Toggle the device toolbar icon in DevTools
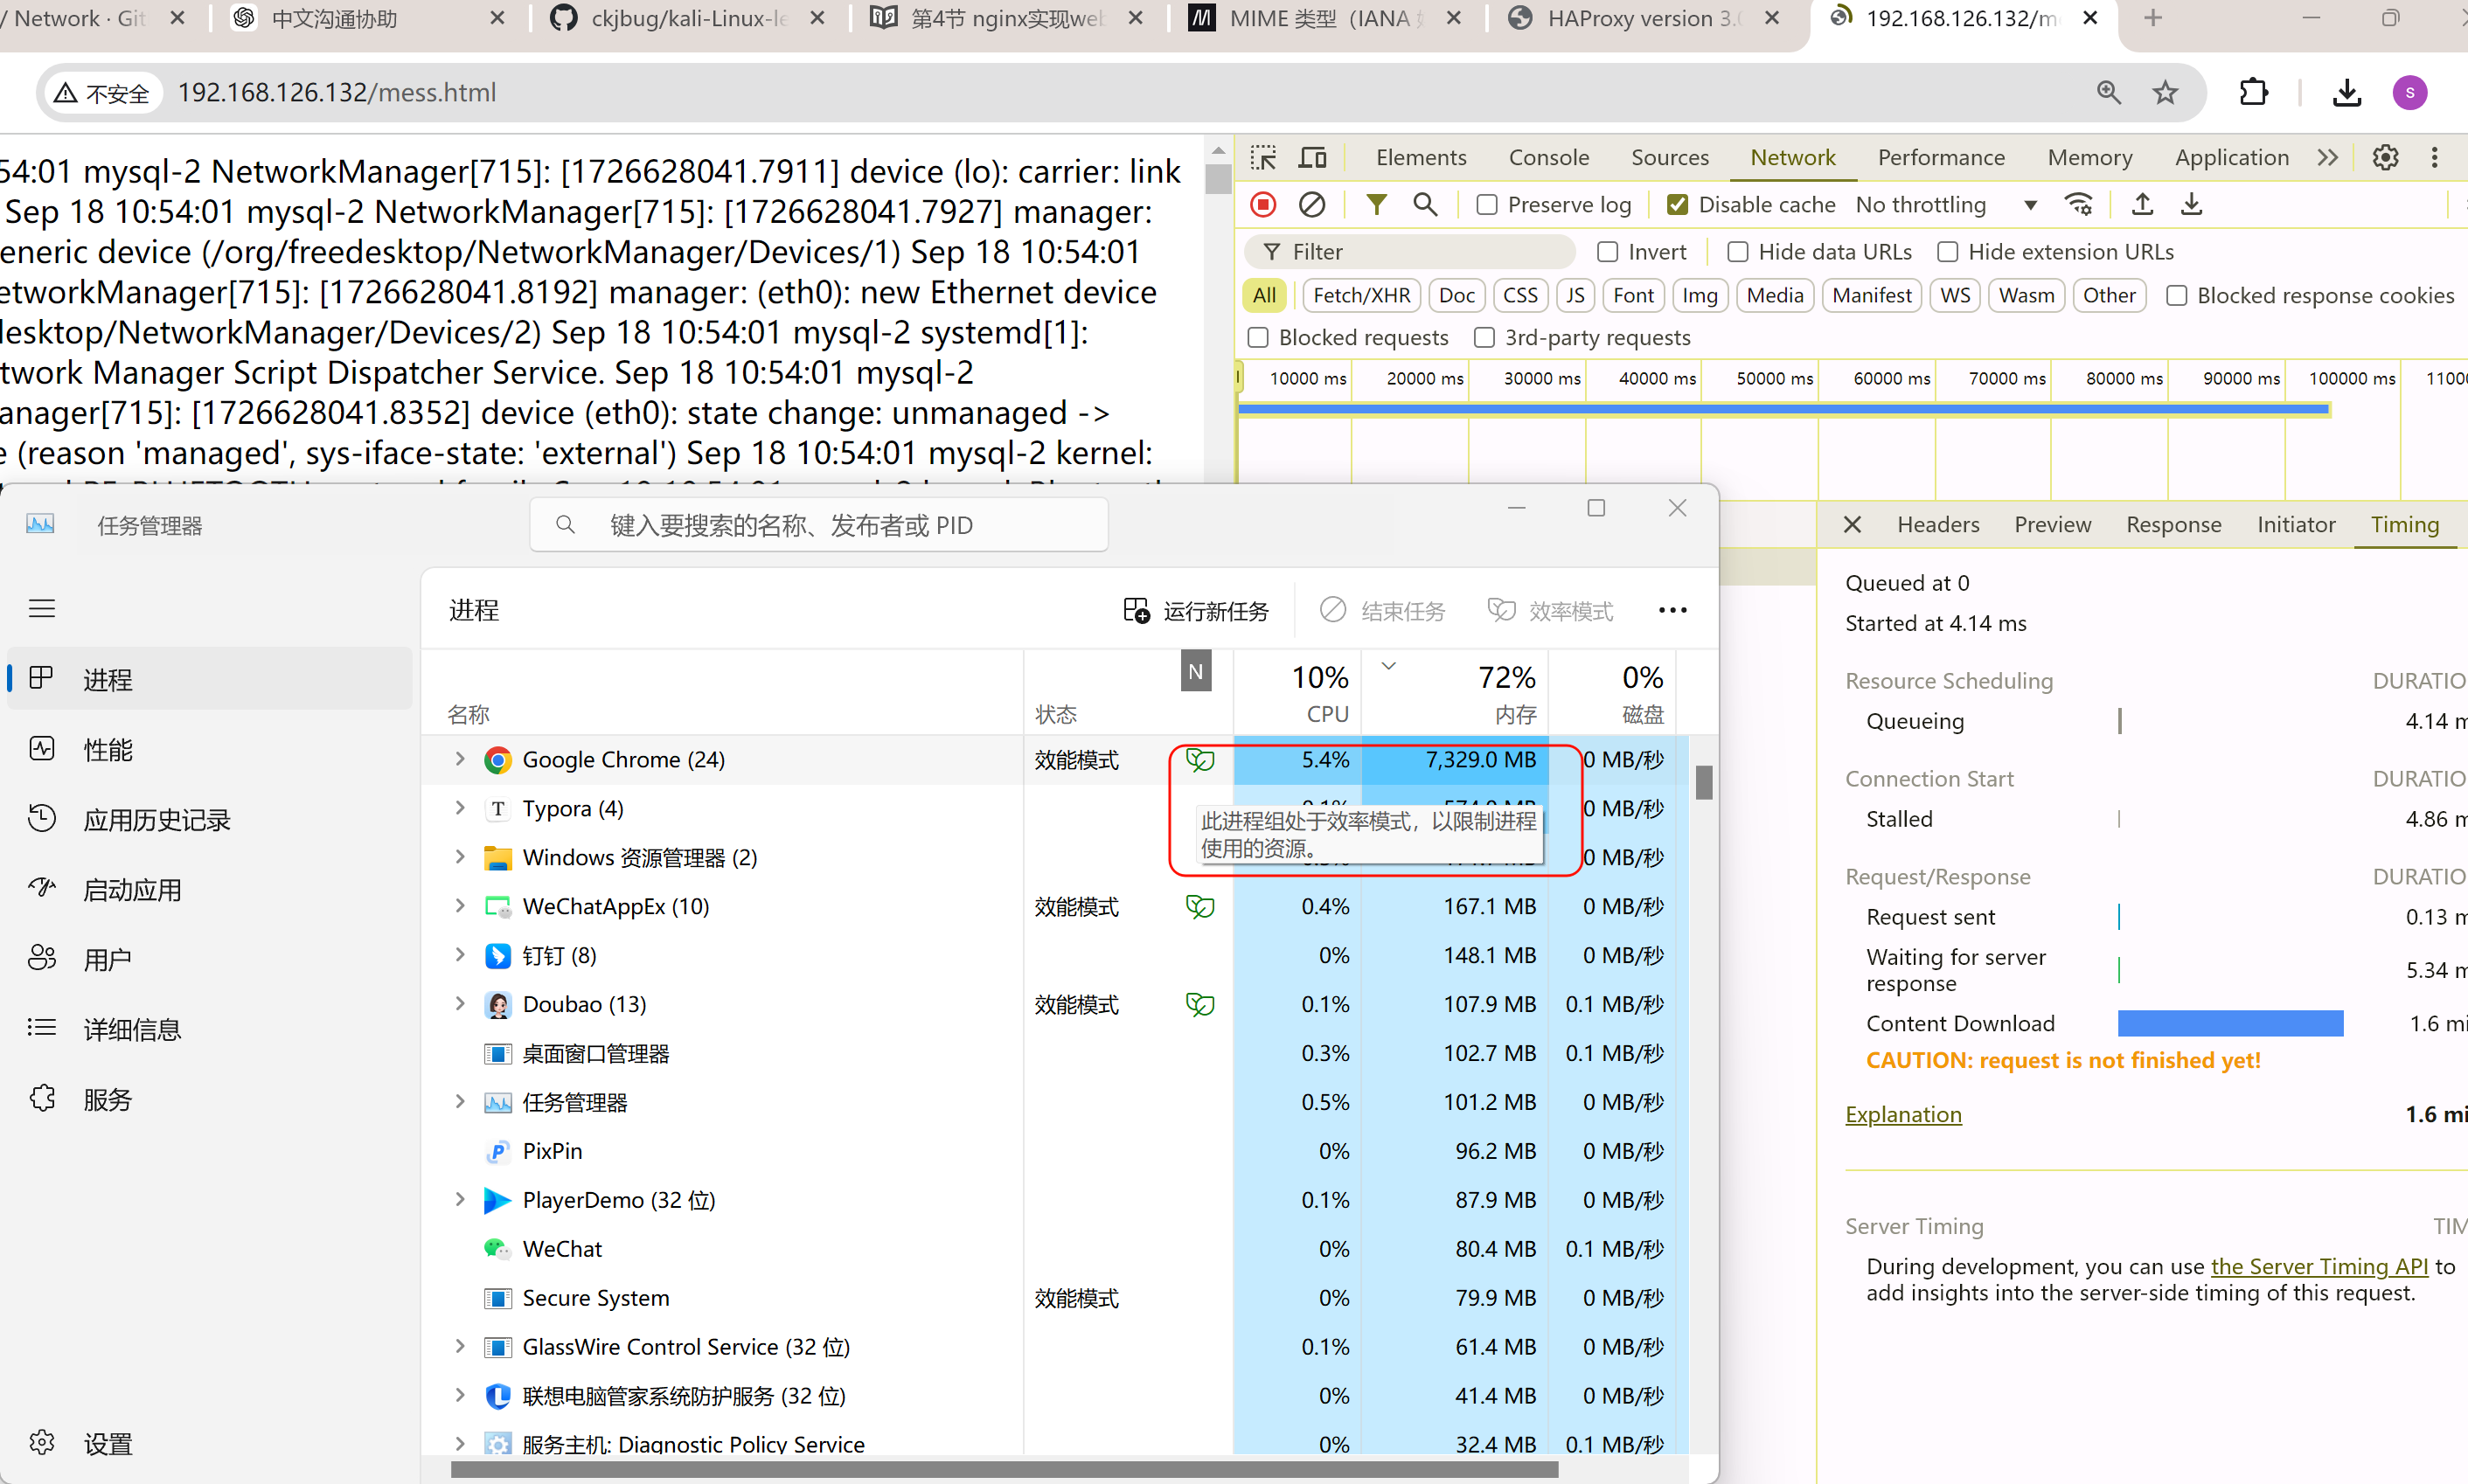The height and width of the screenshot is (1484, 2468). point(1312,157)
